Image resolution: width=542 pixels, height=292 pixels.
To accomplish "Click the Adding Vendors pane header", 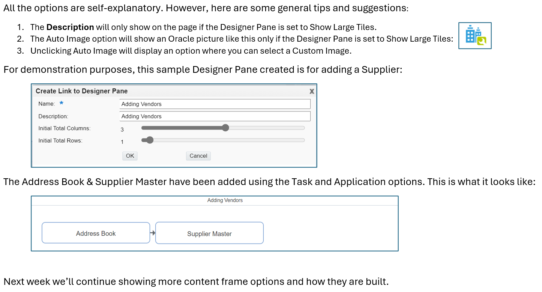I will (x=225, y=200).
